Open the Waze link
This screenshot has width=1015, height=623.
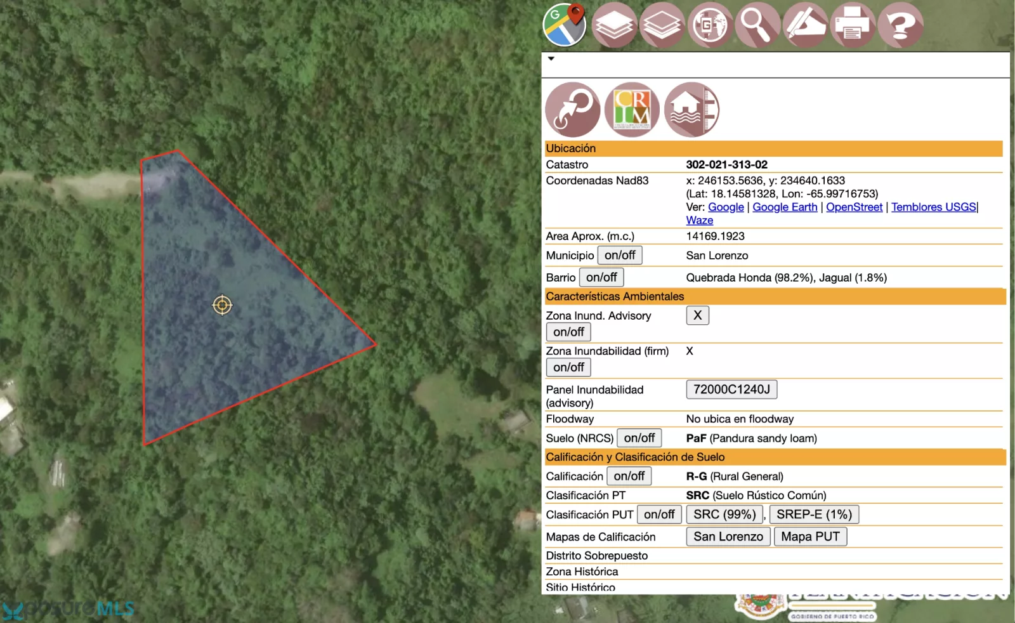(x=700, y=220)
